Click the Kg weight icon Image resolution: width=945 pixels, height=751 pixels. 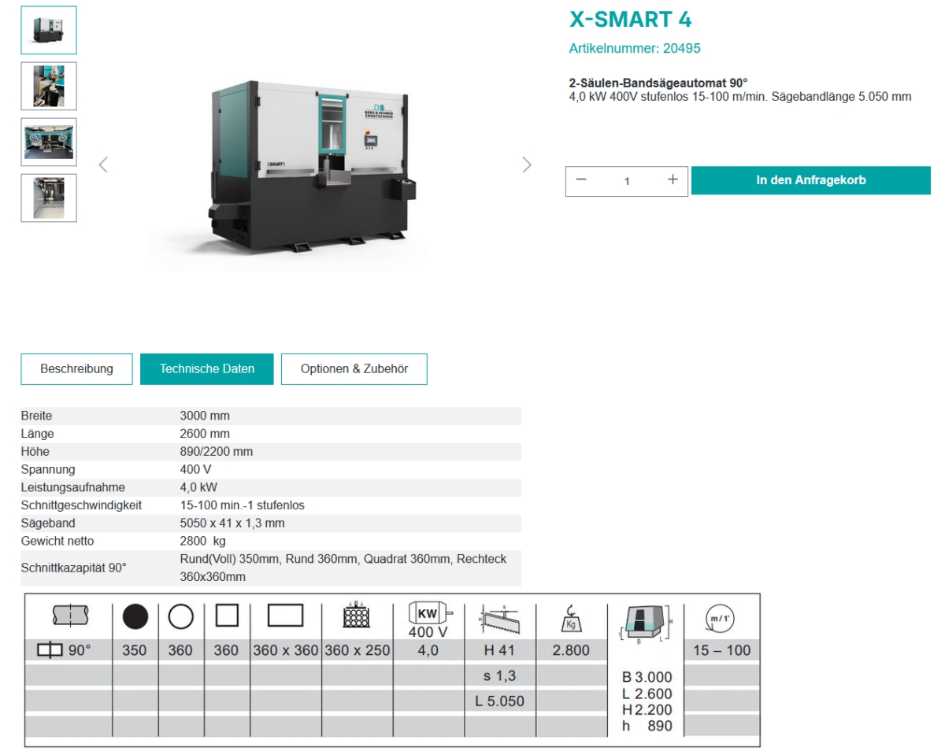(x=571, y=618)
